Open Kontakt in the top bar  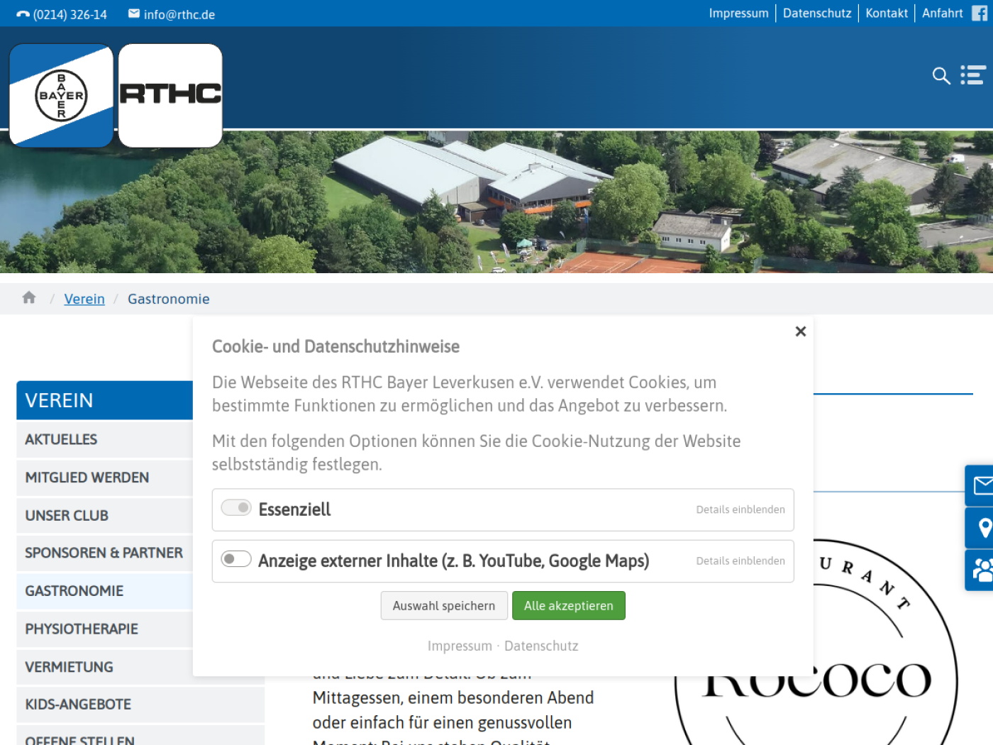(x=887, y=13)
